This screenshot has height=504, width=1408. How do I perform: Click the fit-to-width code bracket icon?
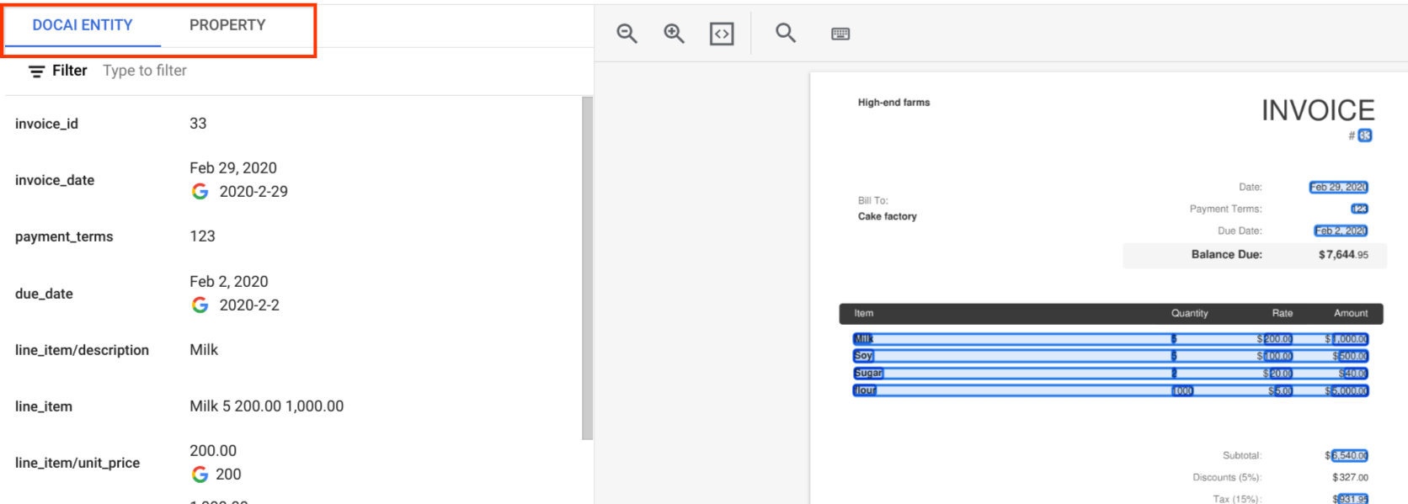tap(722, 34)
